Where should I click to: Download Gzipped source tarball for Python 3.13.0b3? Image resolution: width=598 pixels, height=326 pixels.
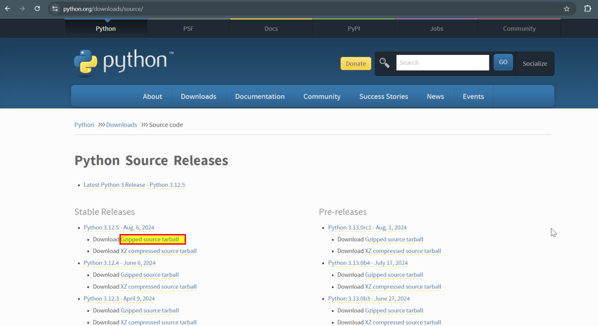coord(394,310)
